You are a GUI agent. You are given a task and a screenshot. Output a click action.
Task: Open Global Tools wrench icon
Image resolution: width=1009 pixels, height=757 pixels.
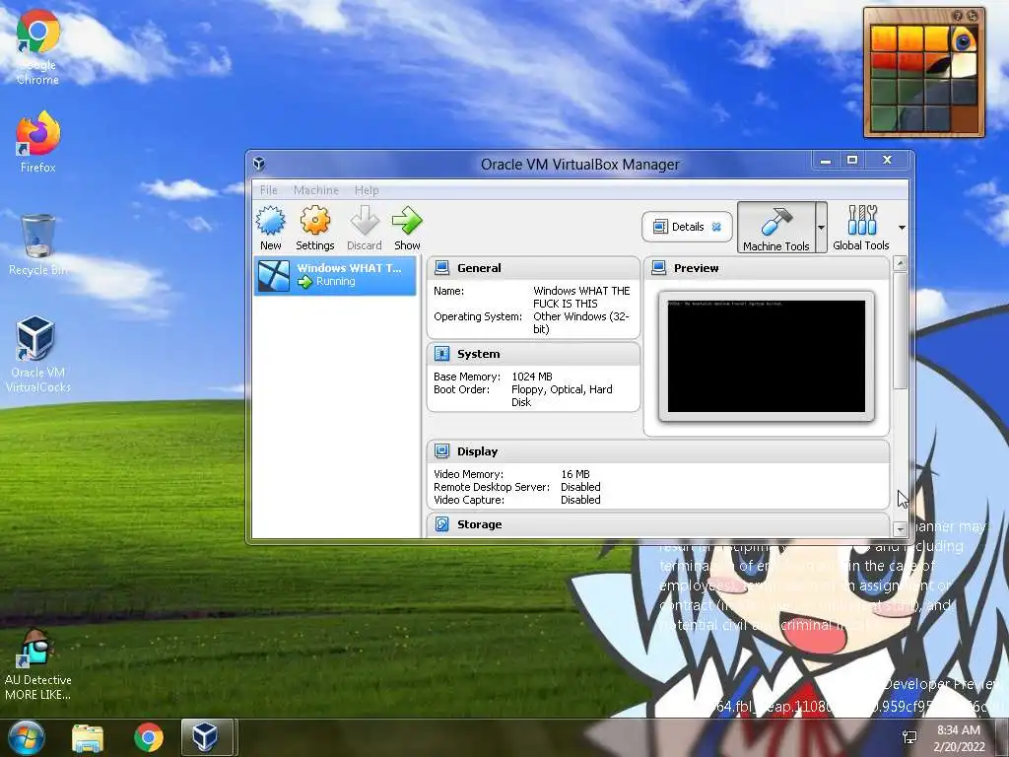(861, 220)
